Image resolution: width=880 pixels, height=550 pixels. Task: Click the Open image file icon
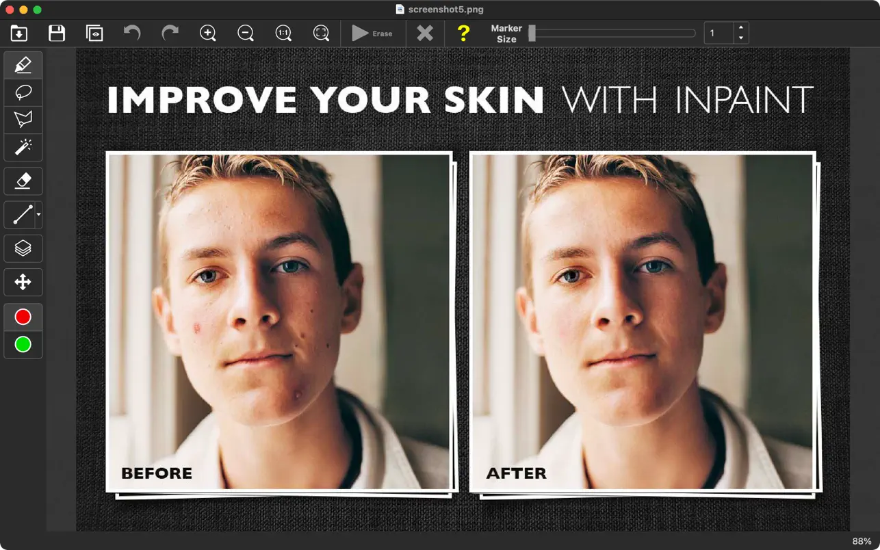point(19,33)
